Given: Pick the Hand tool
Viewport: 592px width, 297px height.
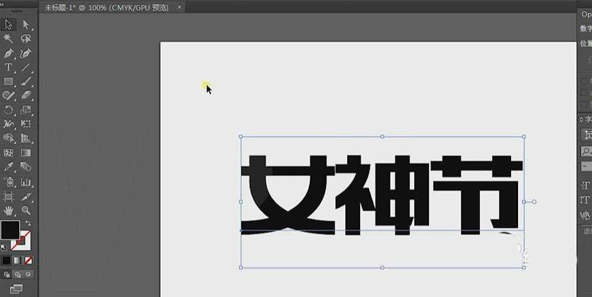Looking at the screenshot, I should pos(9,210).
